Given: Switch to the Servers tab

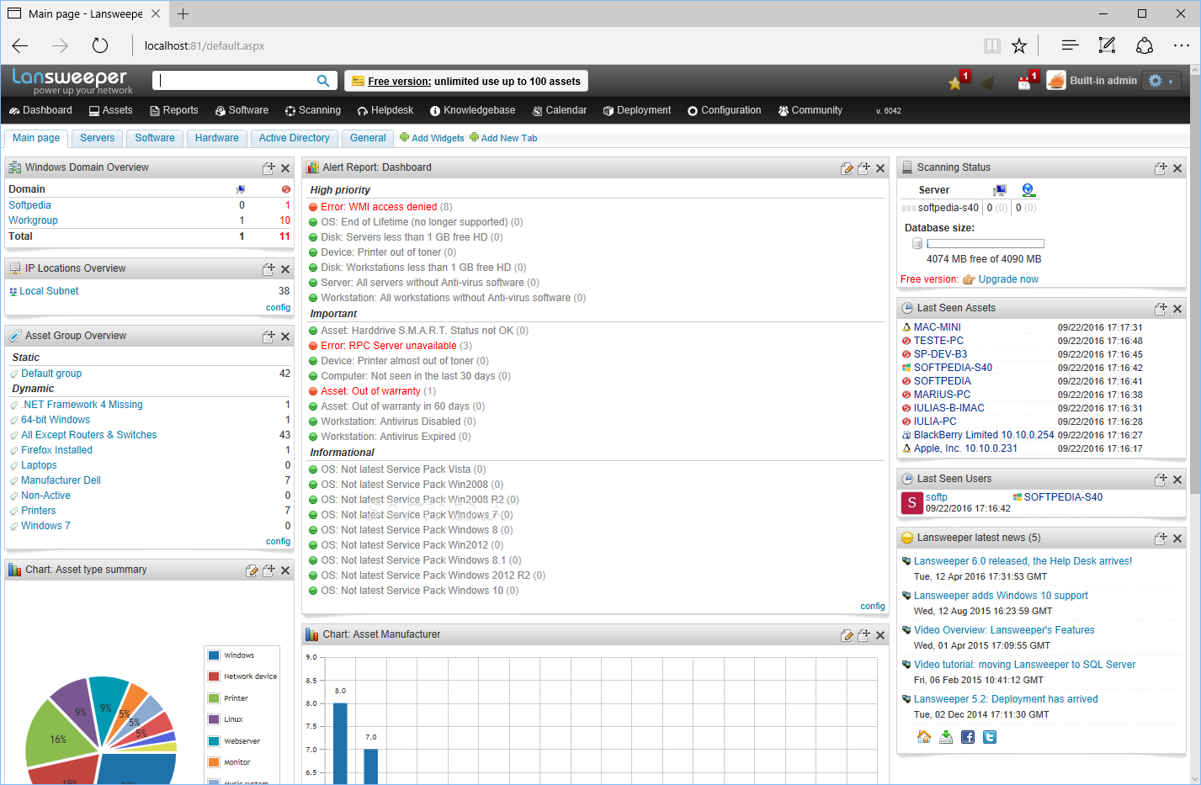Looking at the screenshot, I should point(97,138).
